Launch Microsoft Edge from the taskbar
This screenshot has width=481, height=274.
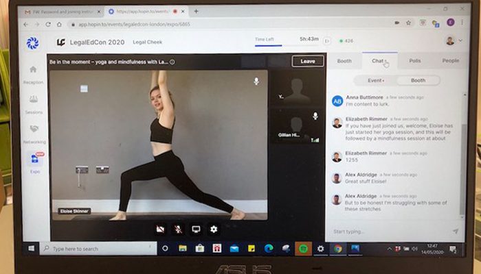click(x=269, y=248)
